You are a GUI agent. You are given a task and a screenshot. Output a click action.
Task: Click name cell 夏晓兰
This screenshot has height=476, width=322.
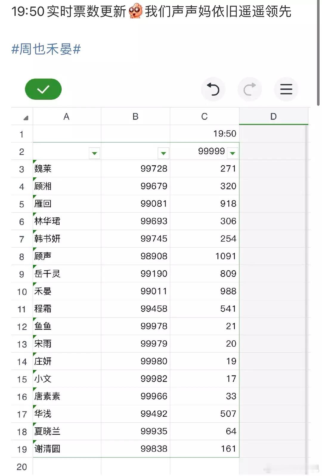pos(67,431)
